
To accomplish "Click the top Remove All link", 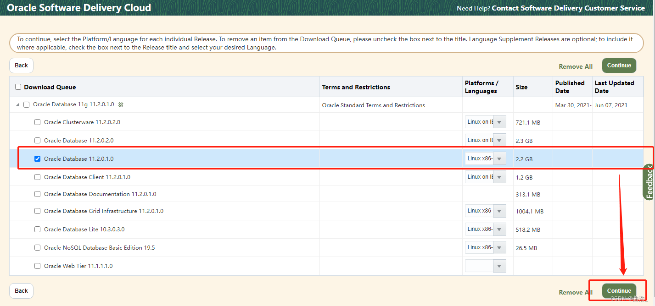I will 576,66.
